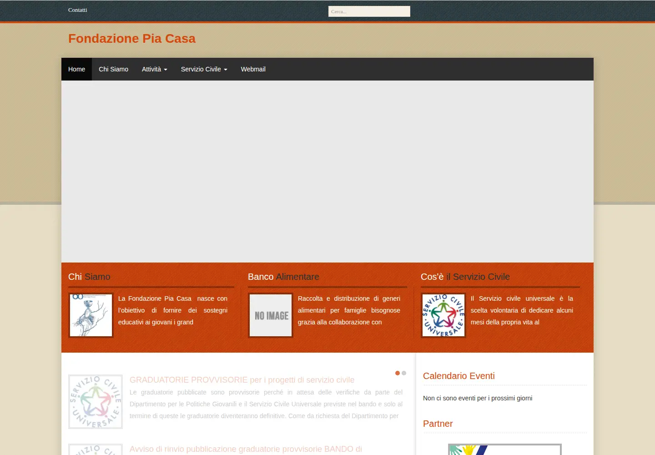Screen dimensions: 655x455
Task: Click the Servizio Civile Universale logo in orange band
Action: click(x=443, y=315)
